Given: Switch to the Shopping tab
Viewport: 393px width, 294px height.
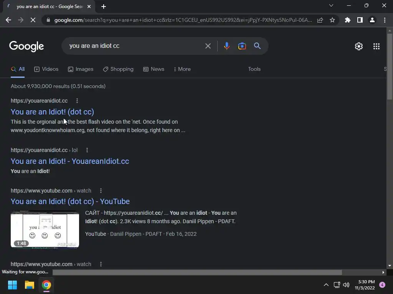Looking at the screenshot, I should [x=118, y=69].
